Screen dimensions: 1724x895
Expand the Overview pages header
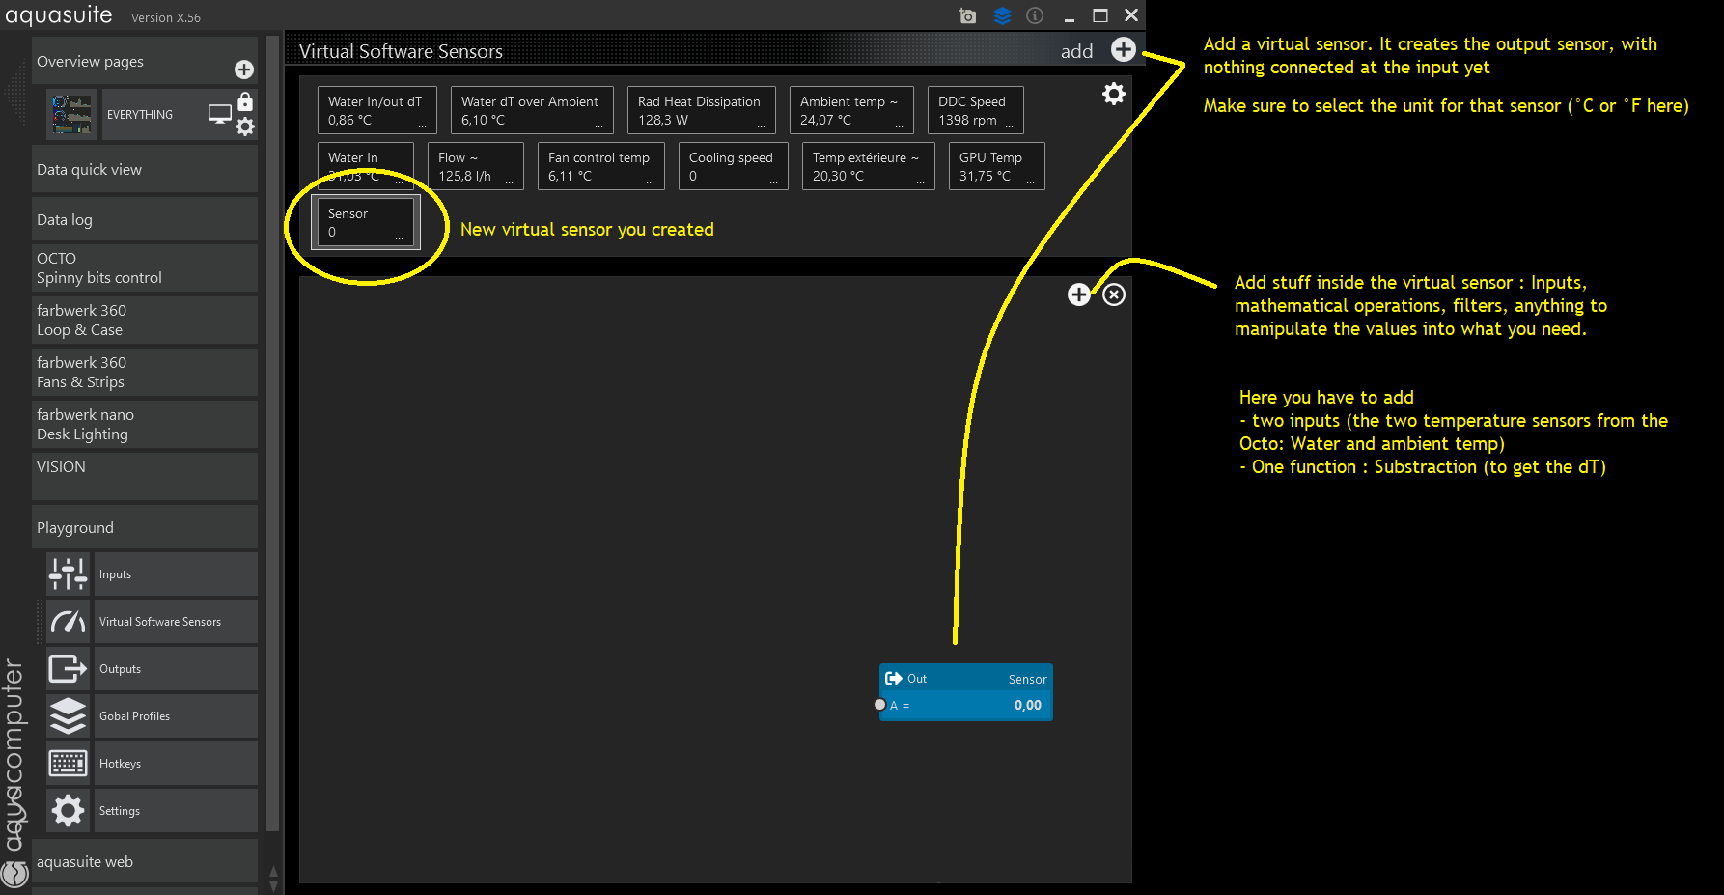click(x=145, y=61)
